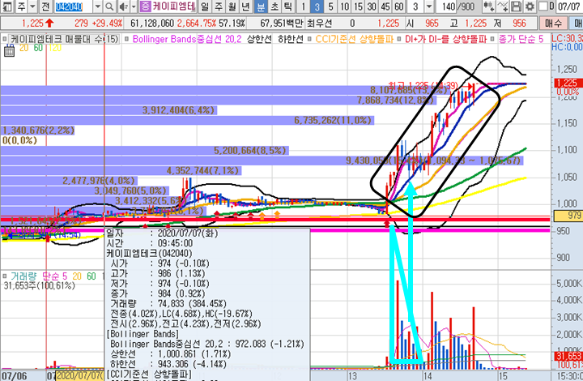
Task: Choose the 30 minute interval button
Action: (372, 6)
